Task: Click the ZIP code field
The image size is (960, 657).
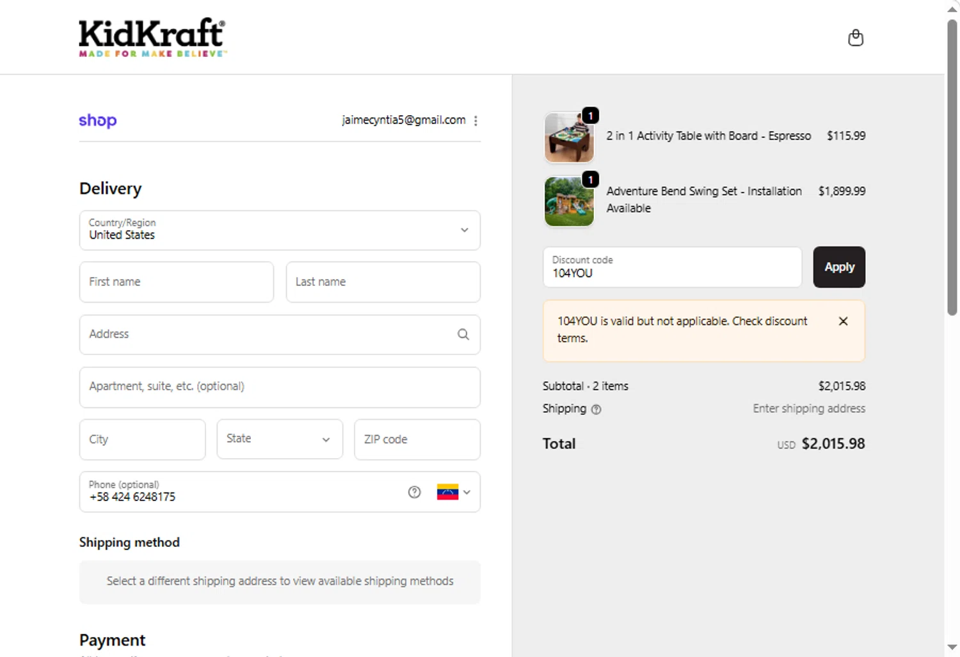Action: tap(417, 439)
